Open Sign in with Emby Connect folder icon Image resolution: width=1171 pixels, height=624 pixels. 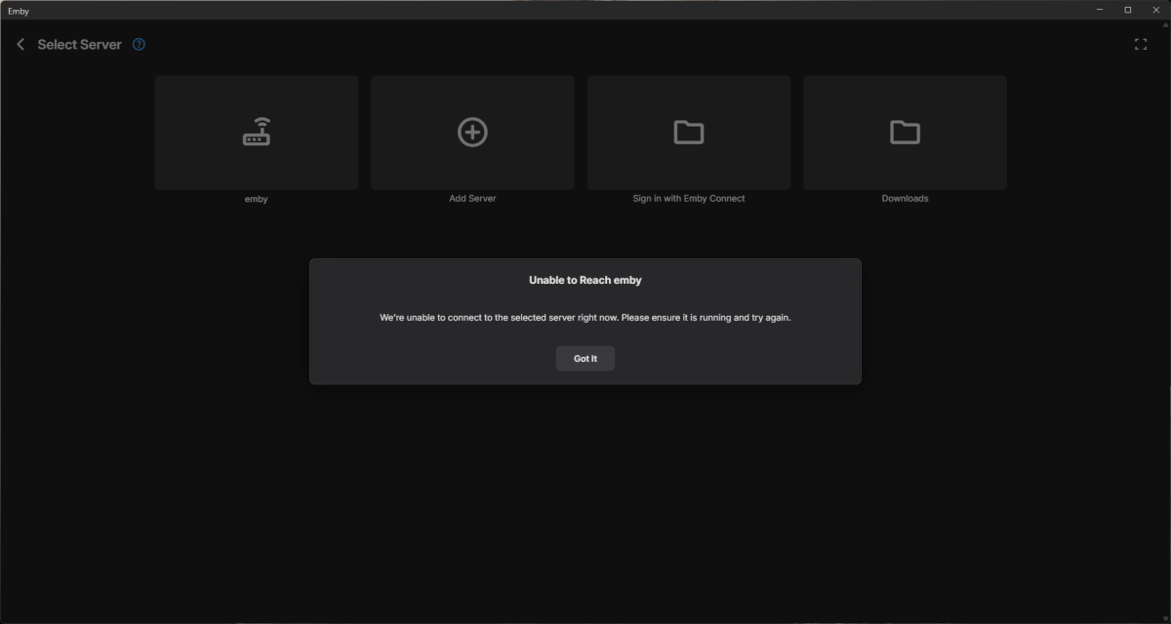tap(689, 132)
